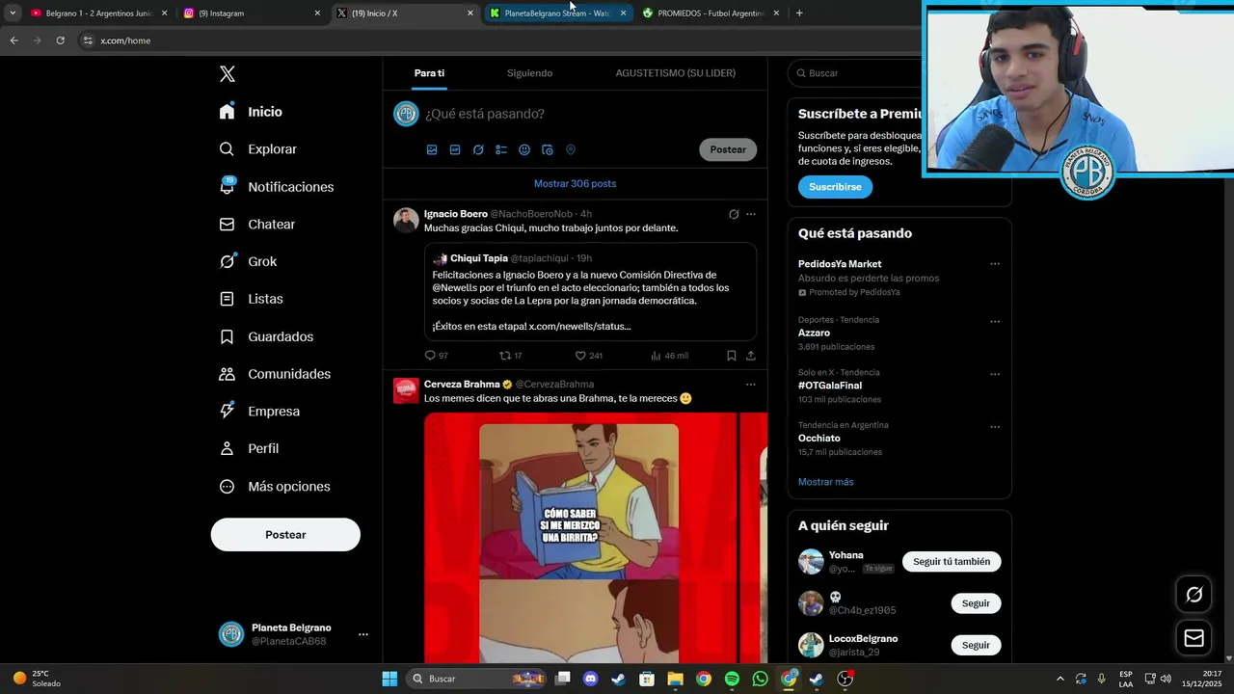
Task: Click Mostrar 306 posts
Action: click(575, 183)
